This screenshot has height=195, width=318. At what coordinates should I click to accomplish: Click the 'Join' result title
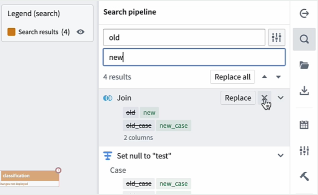124,98
